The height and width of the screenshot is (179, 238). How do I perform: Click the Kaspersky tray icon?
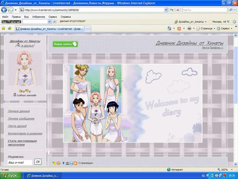tap(225, 176)
